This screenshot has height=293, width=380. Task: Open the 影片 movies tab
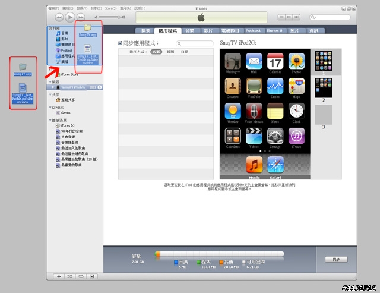[x=208, y=30]
